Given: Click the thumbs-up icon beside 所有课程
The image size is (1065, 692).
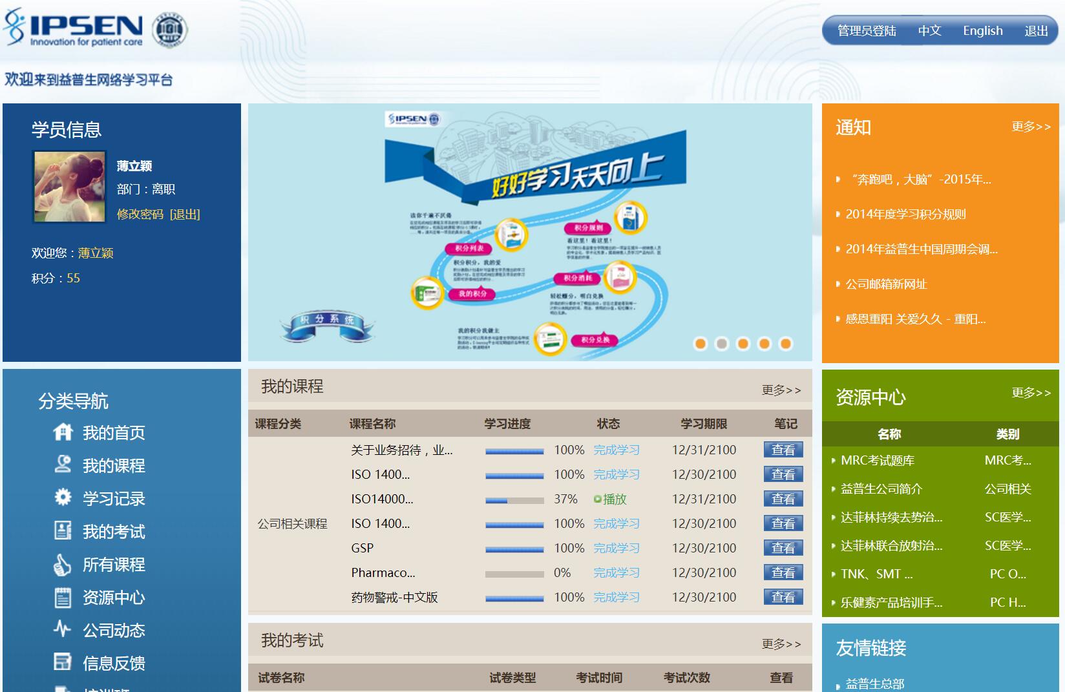Looking at the screenshot, I should (62, 565).
